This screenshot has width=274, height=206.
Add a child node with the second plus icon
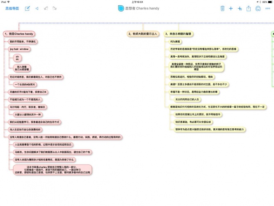pos(240,8)
